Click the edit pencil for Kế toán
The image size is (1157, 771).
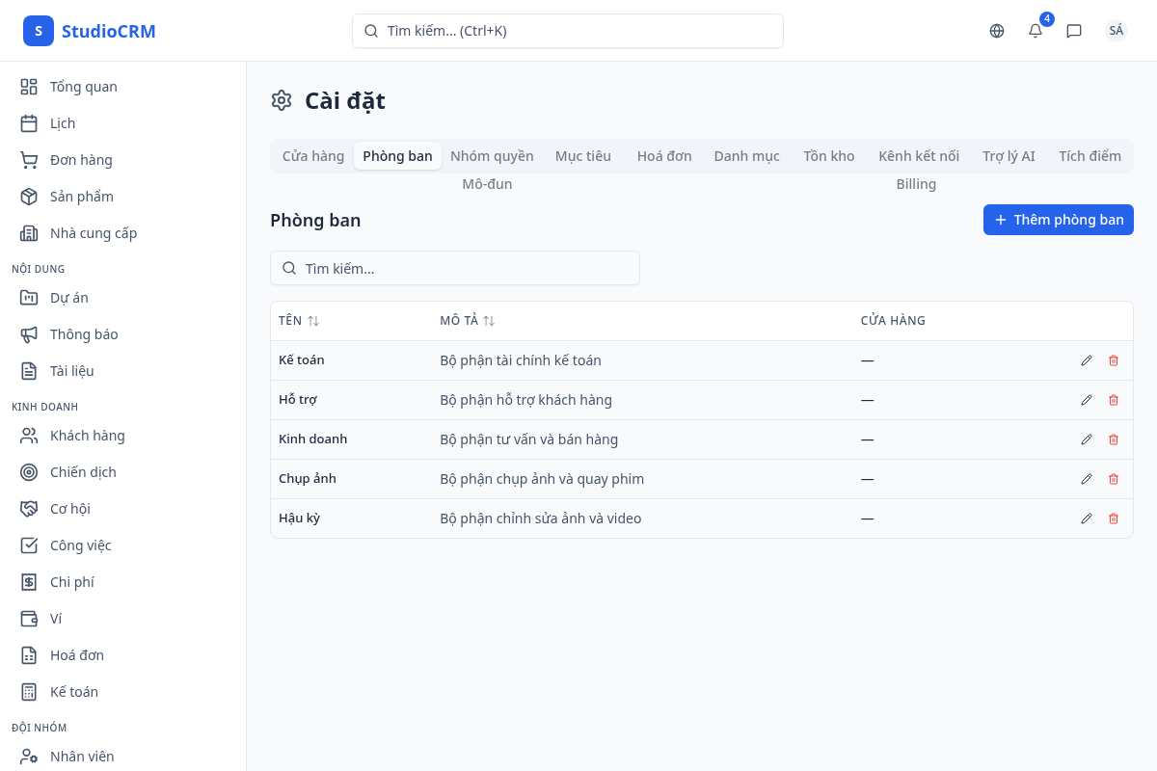click(x=1087, y=360)
